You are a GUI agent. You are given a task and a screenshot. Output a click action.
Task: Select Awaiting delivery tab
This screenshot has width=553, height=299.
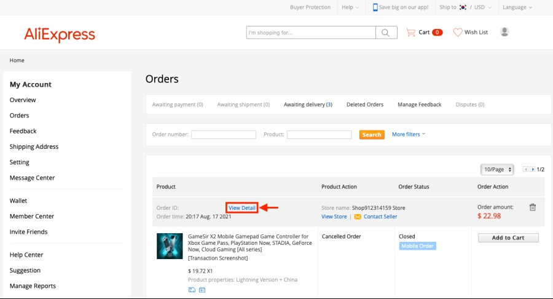pos(308,105)
